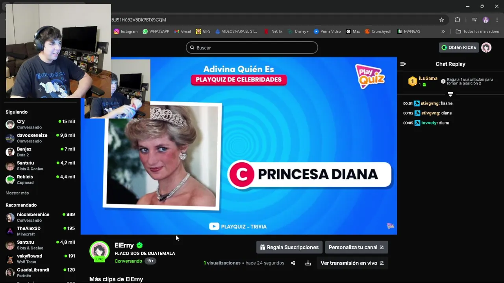Open the Crunchyroll bookmark
The image size is (504, 283).
coord(378,31)
